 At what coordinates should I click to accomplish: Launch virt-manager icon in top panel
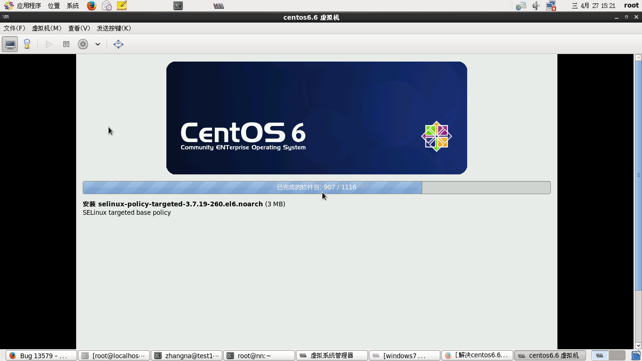point(219,6)
